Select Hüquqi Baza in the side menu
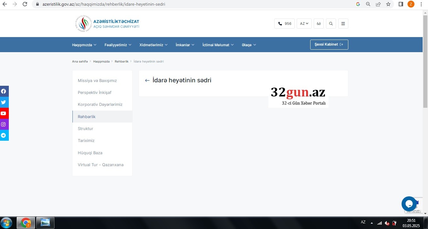The image size is (428, 229). click(90, 153)
